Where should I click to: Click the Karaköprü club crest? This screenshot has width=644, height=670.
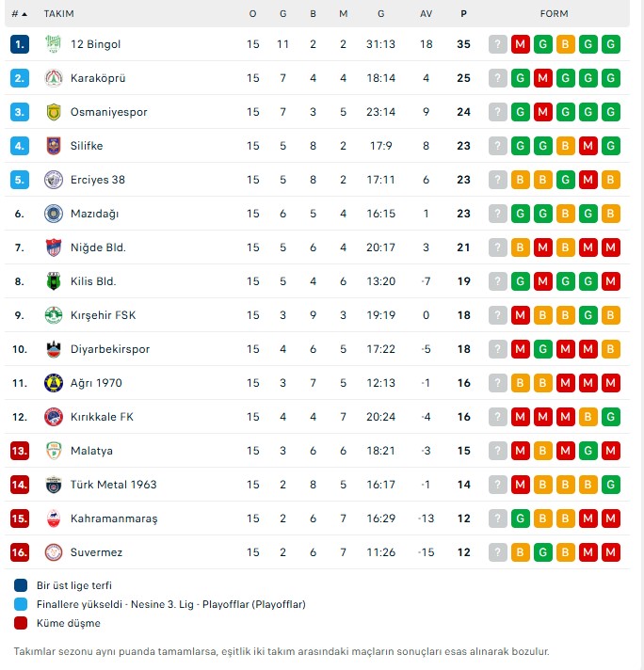pyautogui.click(x=53, y=78)
